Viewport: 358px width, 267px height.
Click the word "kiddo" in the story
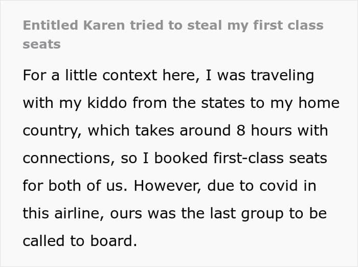tap(107, 103)
